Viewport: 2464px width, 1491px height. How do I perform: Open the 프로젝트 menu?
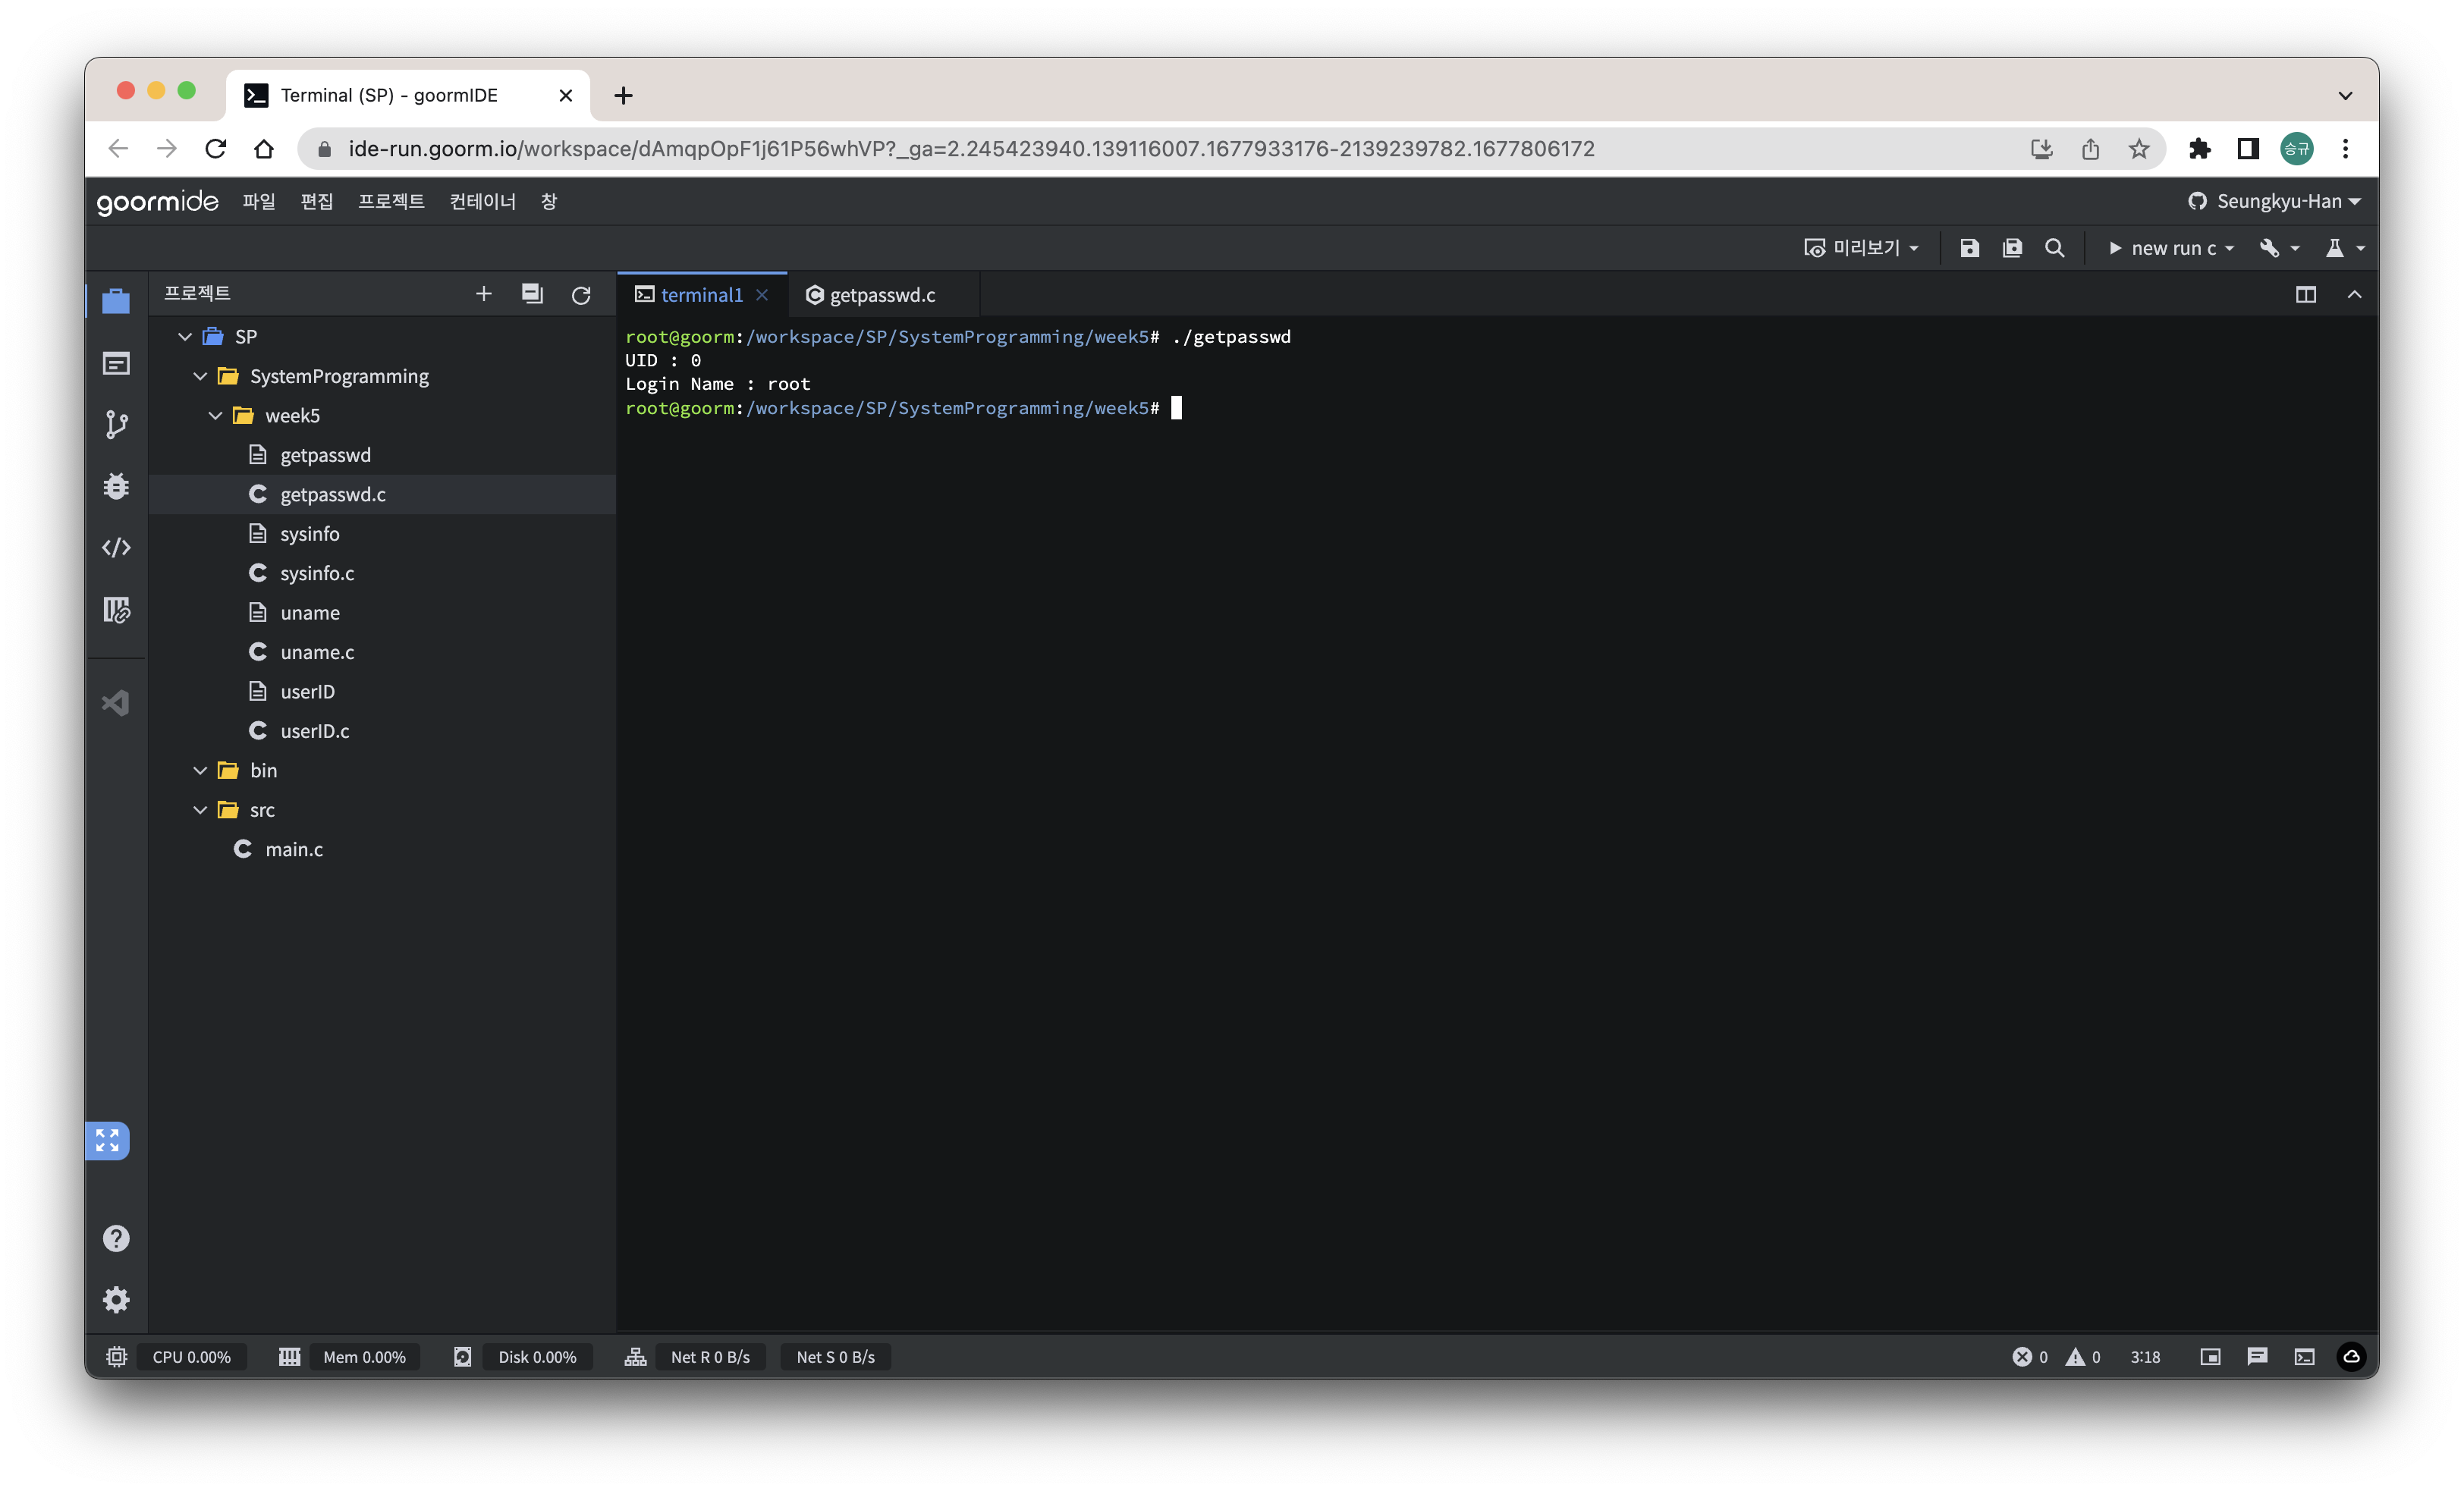click(x=391, y=201)
